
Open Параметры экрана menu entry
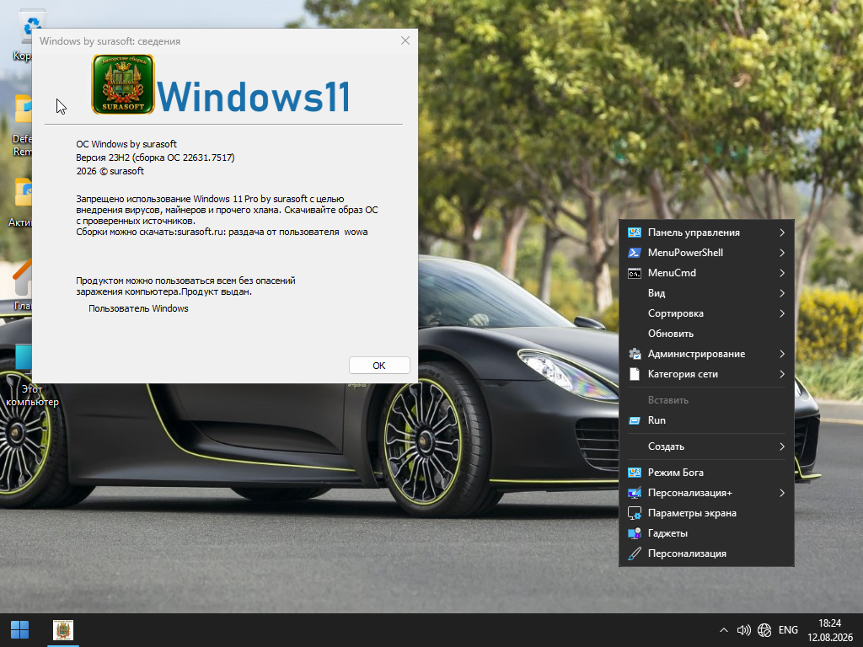click(x=707, y=513)
